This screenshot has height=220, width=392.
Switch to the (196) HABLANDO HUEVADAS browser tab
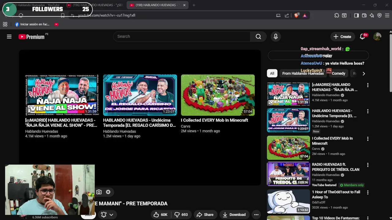[95, 5]
